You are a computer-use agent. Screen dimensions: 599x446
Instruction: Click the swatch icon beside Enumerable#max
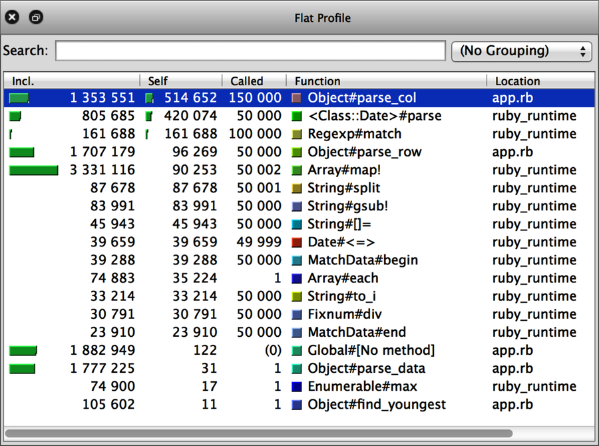296,386
